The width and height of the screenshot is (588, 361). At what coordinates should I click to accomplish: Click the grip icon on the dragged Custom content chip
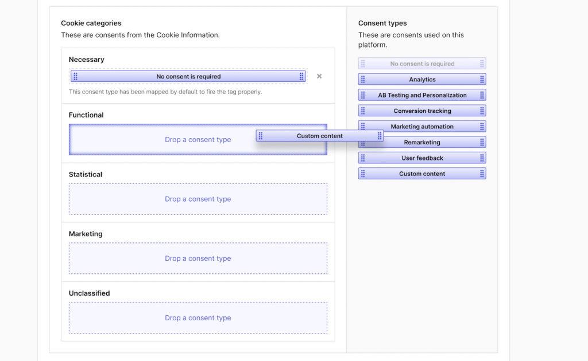coord(261,136)
